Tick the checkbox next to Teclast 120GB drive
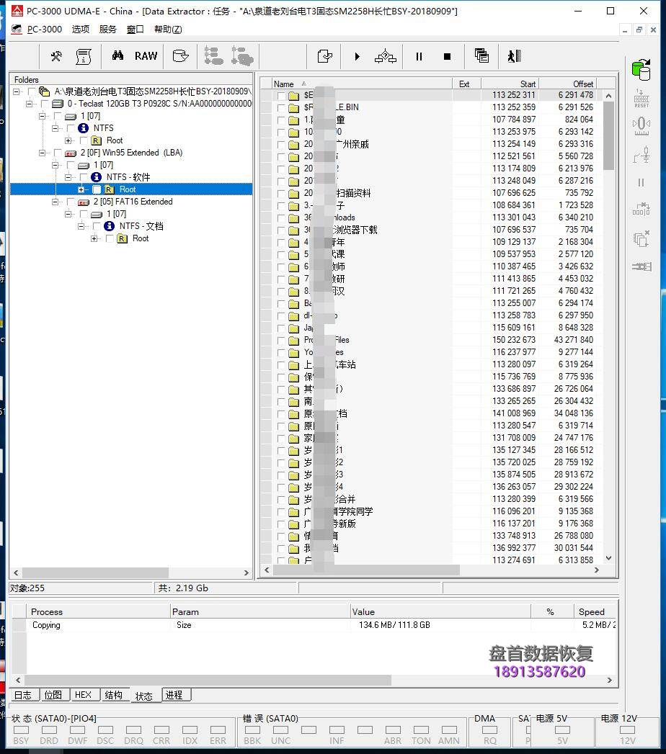666x754 pixels. click(44, 104)
